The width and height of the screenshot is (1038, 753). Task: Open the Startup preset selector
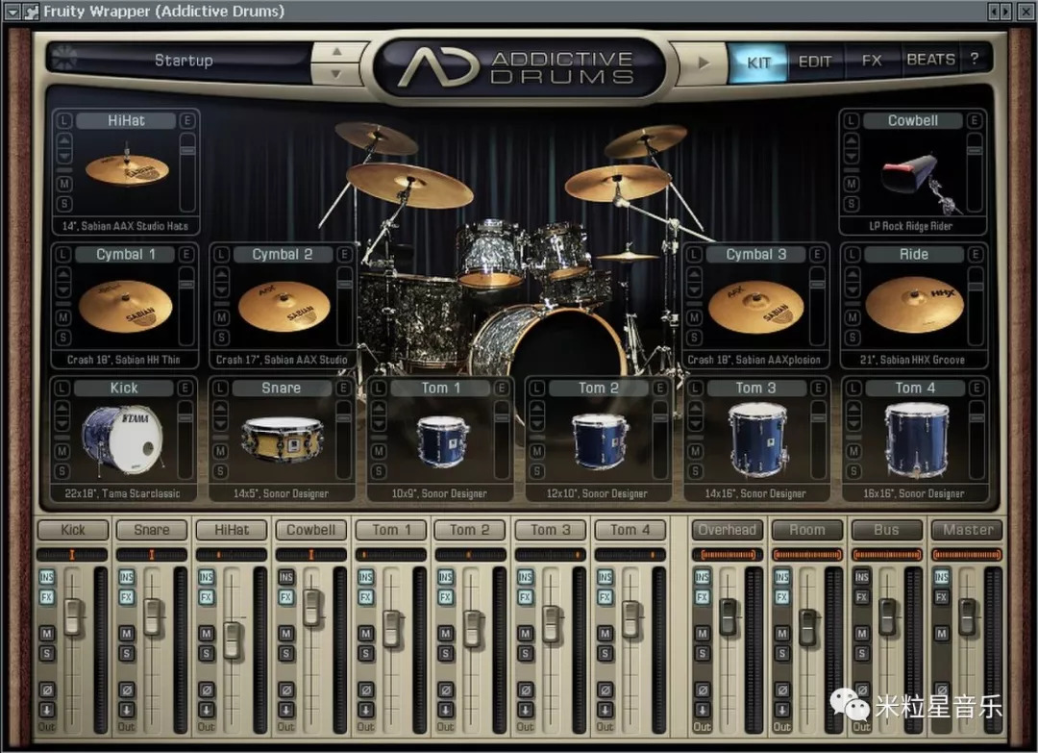[183, 61]
